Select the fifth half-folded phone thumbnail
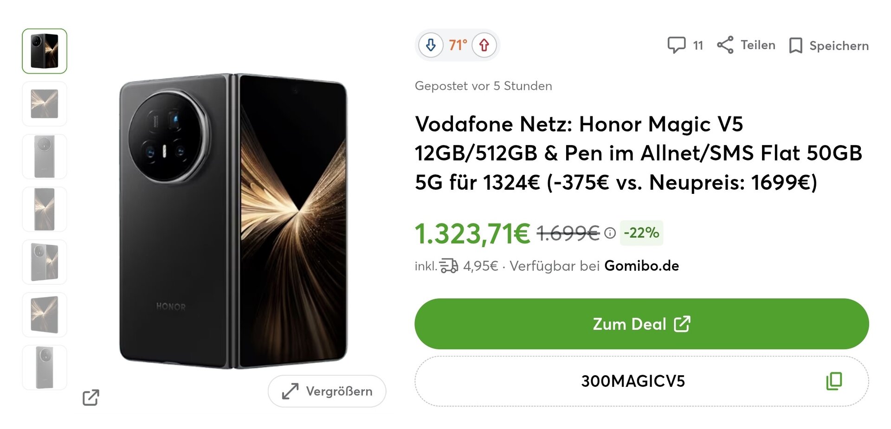891x429 pixels. [x=45, y=262]
